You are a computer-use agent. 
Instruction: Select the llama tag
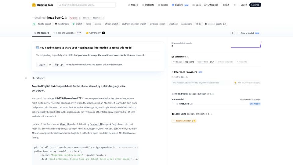pos(89,24)
